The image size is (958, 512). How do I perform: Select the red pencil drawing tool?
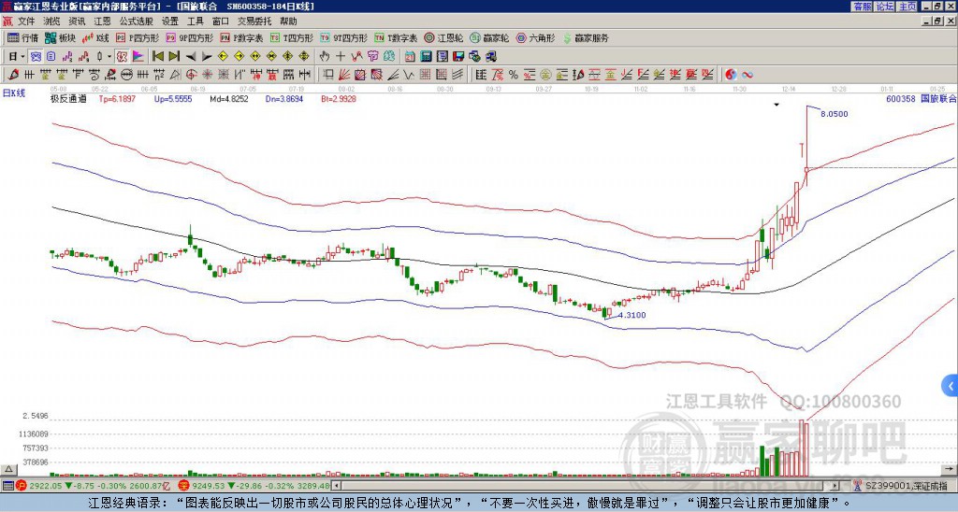point(13,75)
